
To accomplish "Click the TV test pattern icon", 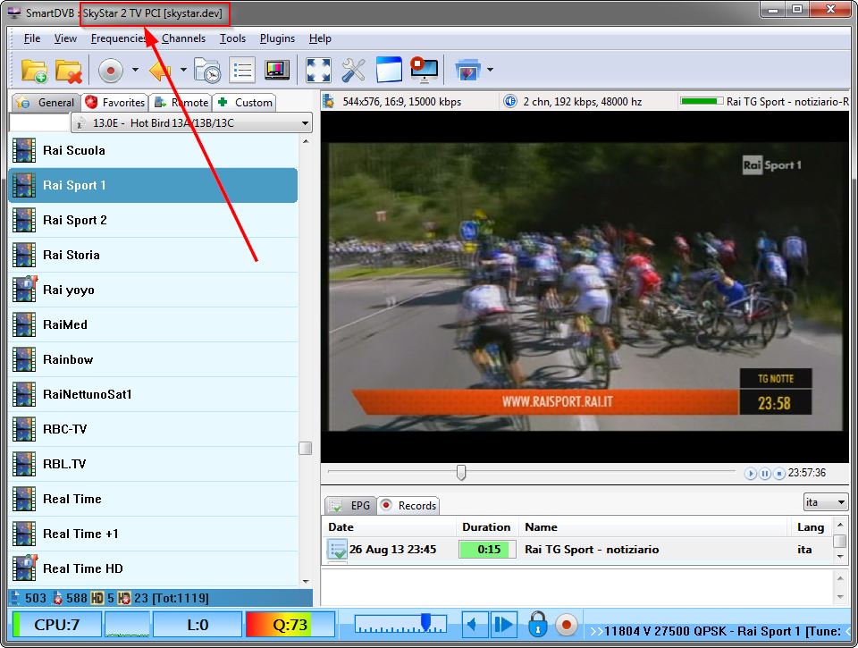I will [277, 71].
